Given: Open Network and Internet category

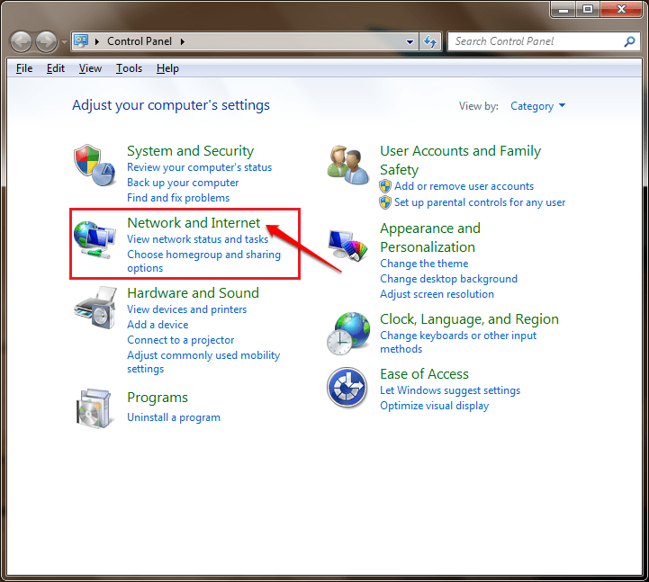Looking at the screenshot, I should click(194, 223).
